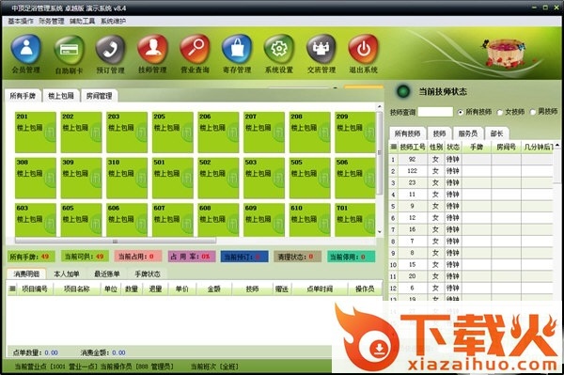The height and width of the screenshot is (375, 564).
Task: Click the 技师查询 search input field
Action: pyautogui.click(x=435, y=112)
